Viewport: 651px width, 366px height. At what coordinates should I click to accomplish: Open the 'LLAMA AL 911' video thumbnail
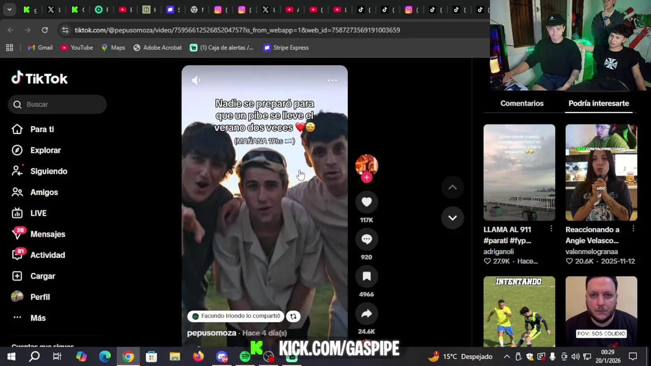coord(519,172)
